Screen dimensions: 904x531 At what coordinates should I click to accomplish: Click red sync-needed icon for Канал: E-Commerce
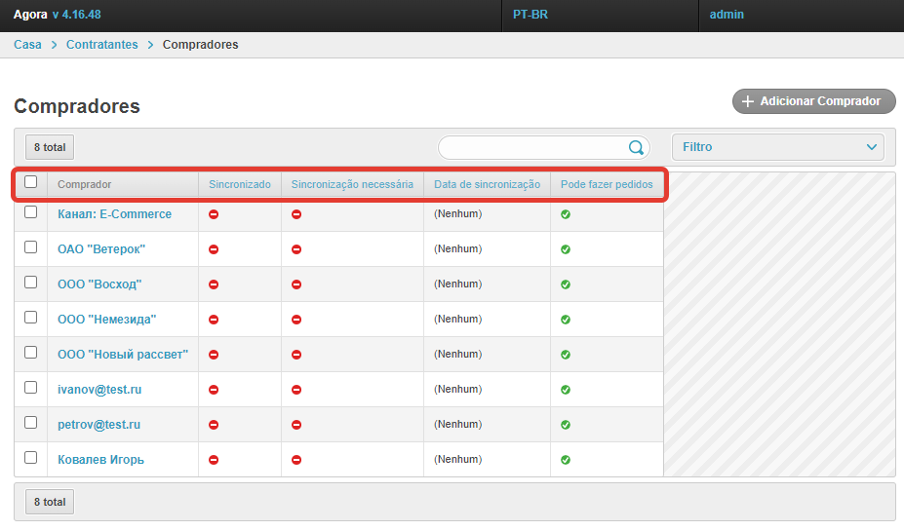click(296, 214)
